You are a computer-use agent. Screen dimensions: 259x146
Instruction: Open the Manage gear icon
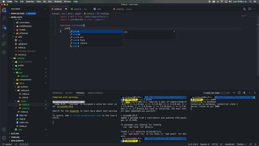click(4, 138)
